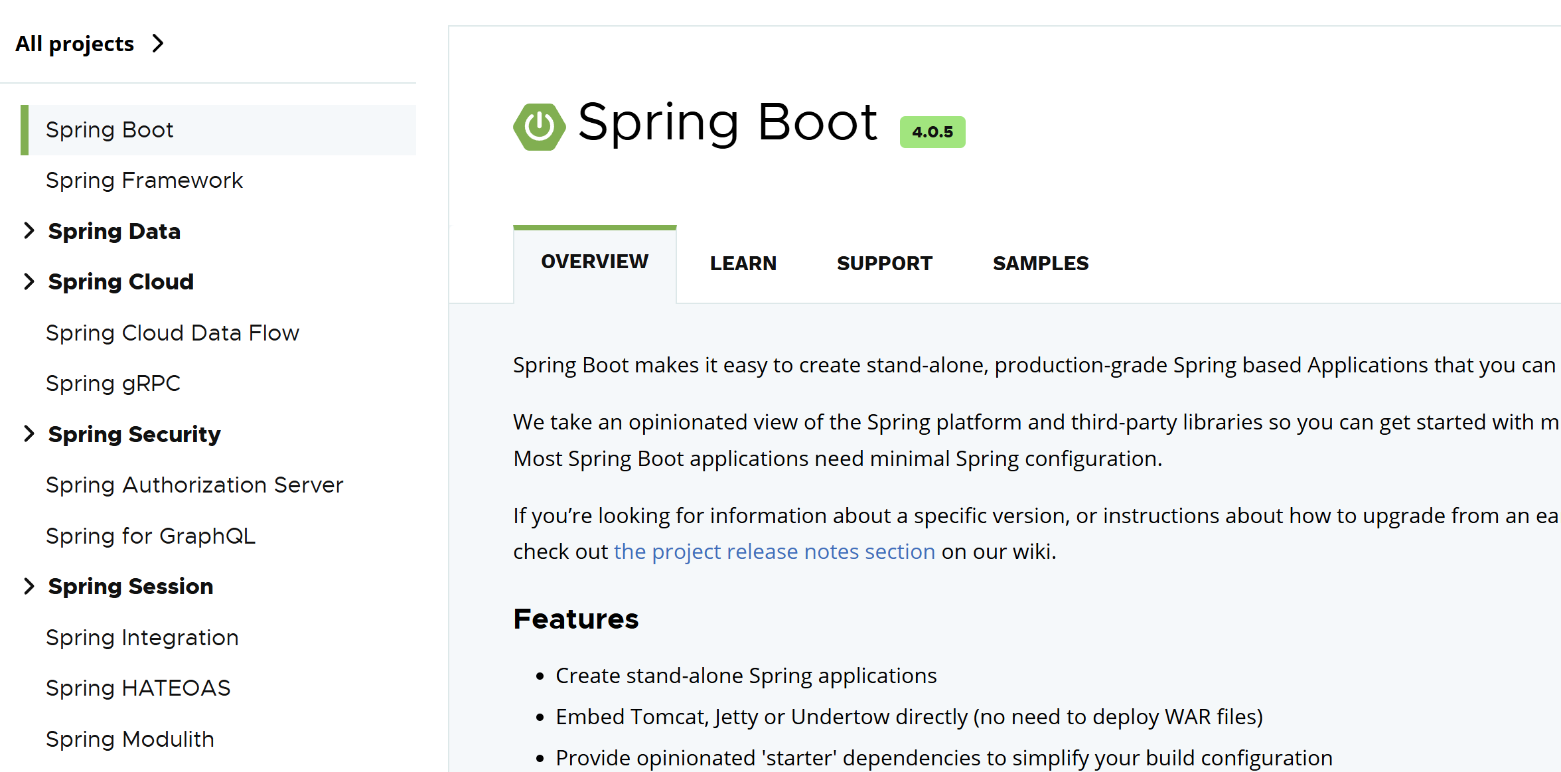Expand the Spring Cloud chevron
This screenshot has width=1561, height=772.
click(x=29, y=281)
